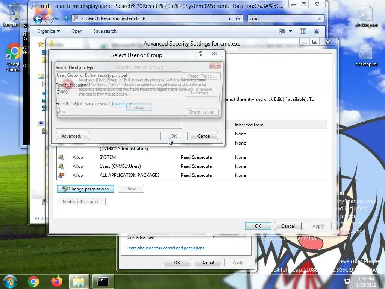Select the Google Chrome desktop shortcut
Screen dimensions: 385x289
tap(13, 57)
